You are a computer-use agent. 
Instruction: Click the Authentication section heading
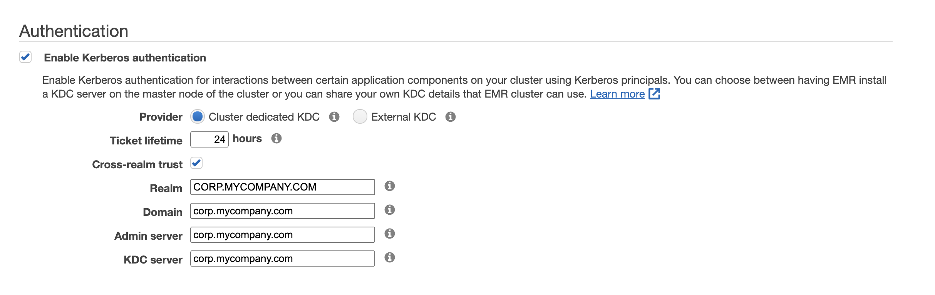pos(74,31)
